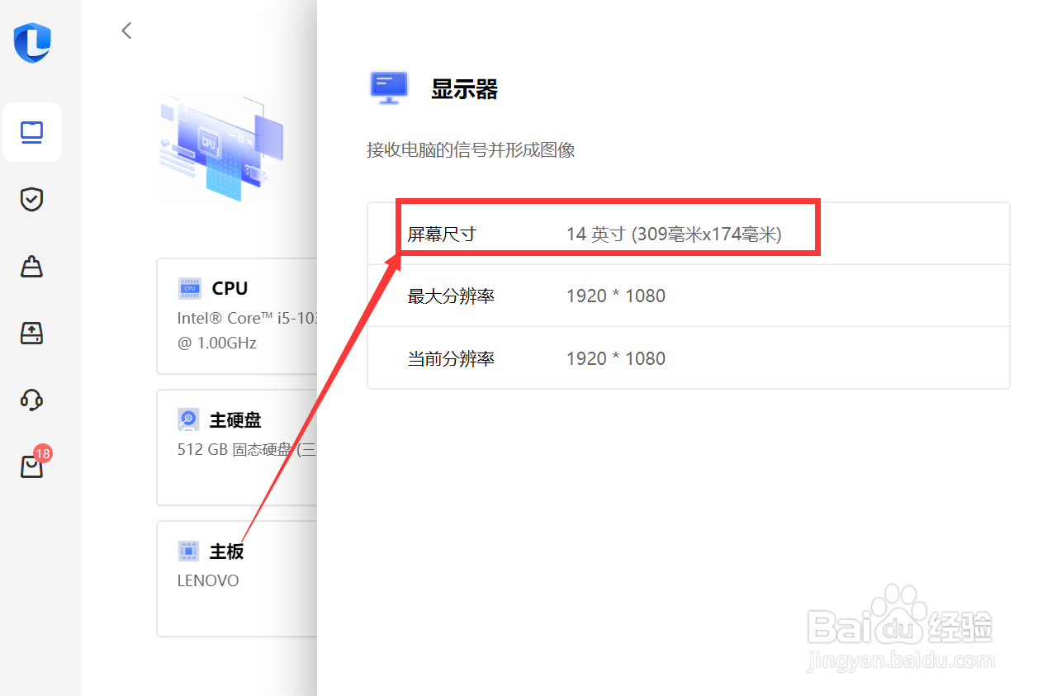Click the 屏幕尺寸 label
The width and height of the screenshot is (1052, 696).
point(442,234)
